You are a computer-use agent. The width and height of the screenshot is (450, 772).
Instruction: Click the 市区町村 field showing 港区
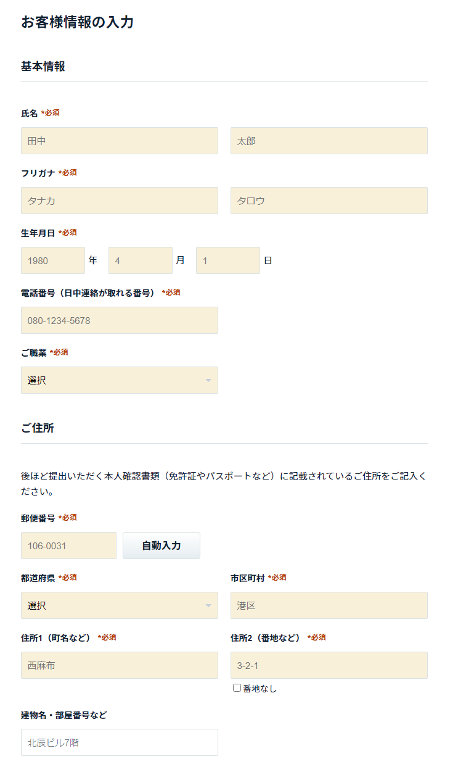coord(329,605)
